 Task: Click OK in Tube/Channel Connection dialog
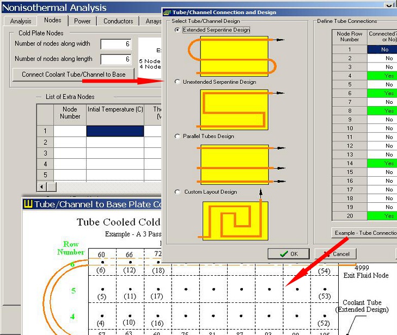[x=289, y=254]
